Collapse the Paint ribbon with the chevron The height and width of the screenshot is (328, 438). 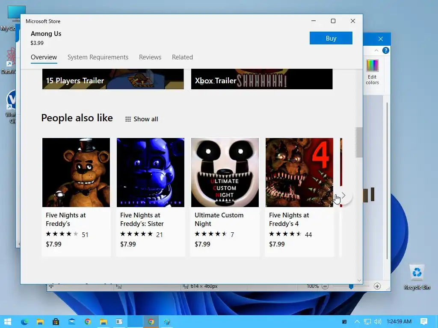[x=376, y=50]
